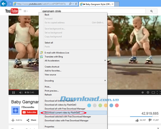Screen dimensions: 161x129
Task: Open the FBsoundks channel link
Action: point(28,107)
